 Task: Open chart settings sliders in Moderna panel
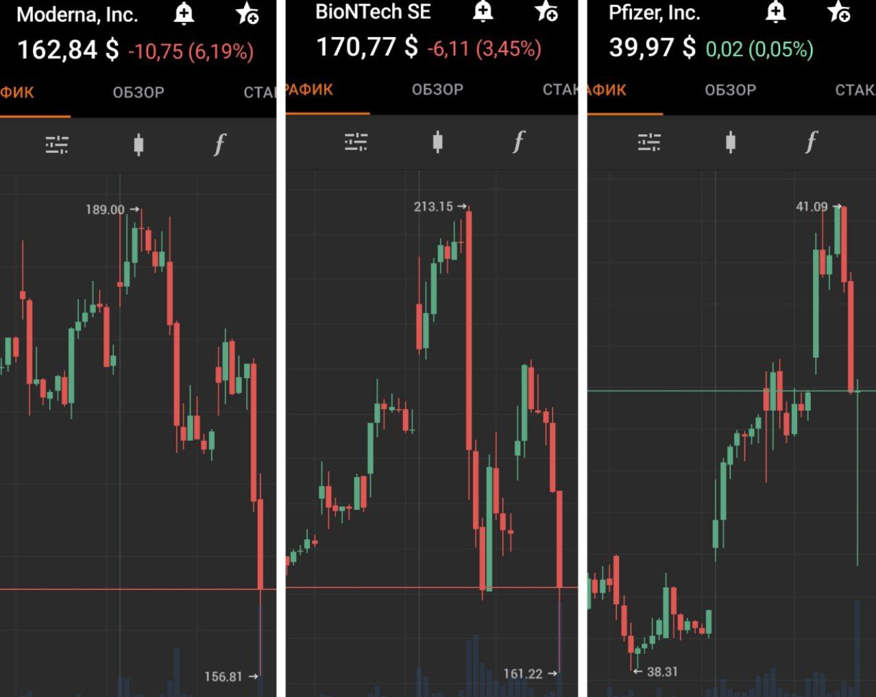pyautogui.click(x=57, y=145)
